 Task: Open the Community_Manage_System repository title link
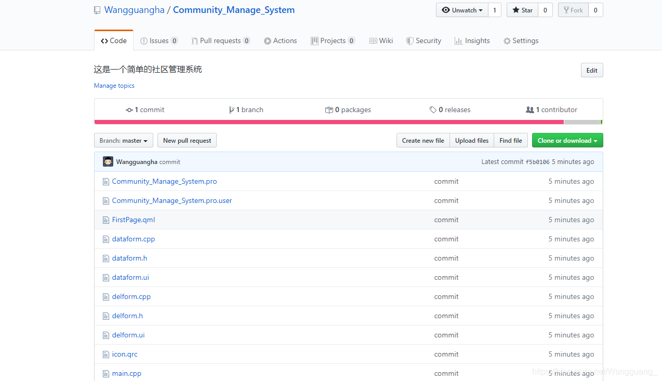(x=234, y=10)
